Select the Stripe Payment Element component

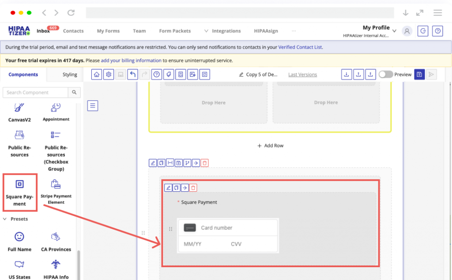[56, 192]
